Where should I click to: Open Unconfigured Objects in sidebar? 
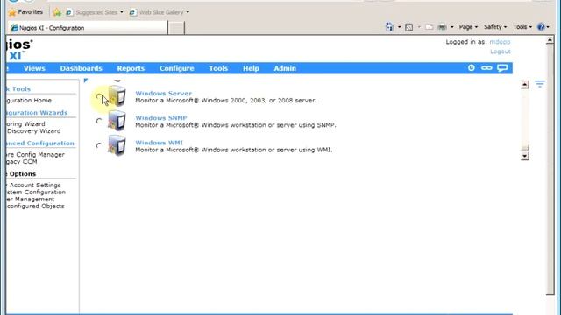pos(35,206)
